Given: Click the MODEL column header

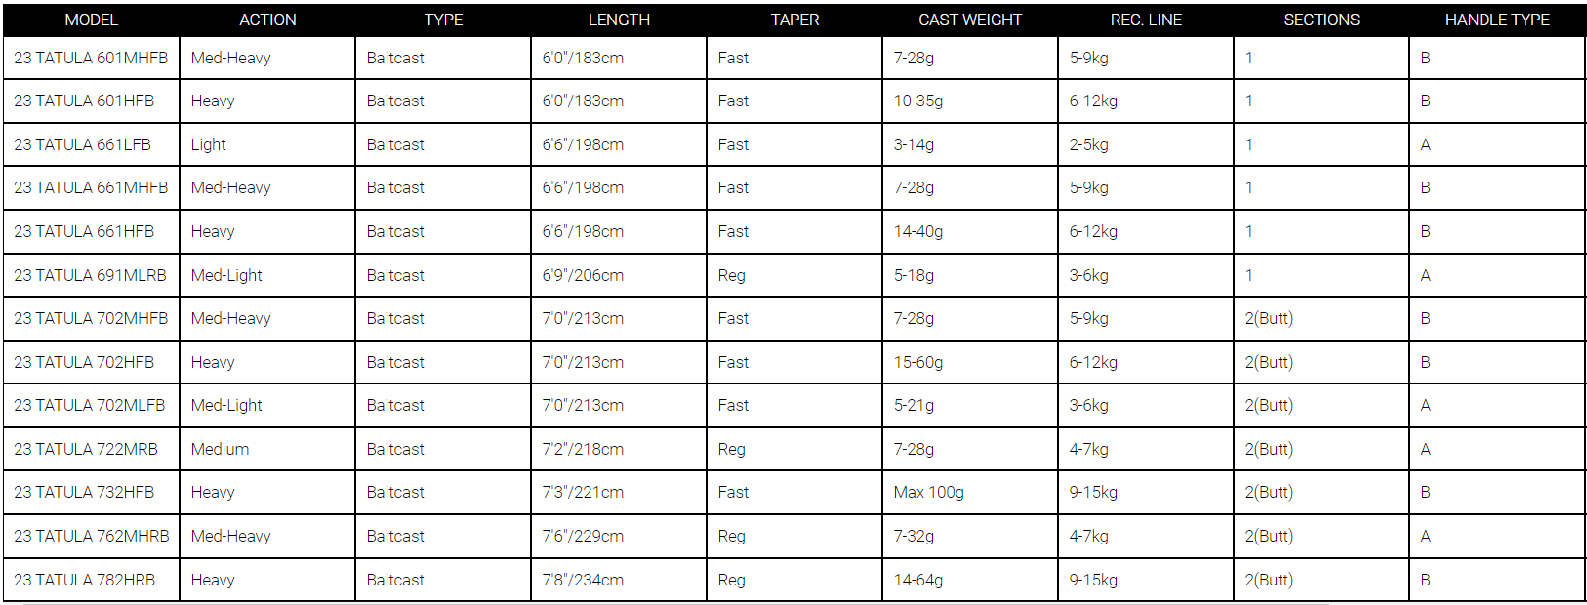Looking at the screenshot, I should tap(92, 20).
